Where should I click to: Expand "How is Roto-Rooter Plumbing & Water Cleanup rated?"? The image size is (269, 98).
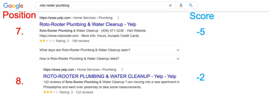110,59
